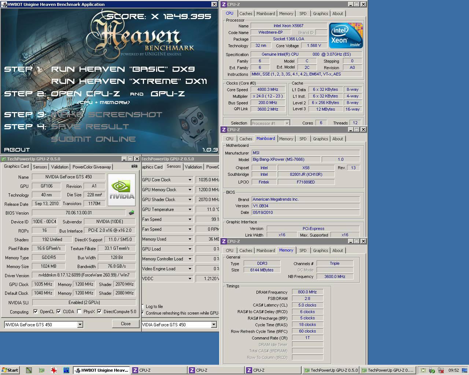Click Make Screenshot in Step 3
This screenshot has width=469, height=375.
pyautogui.click(x=106, y=115)
